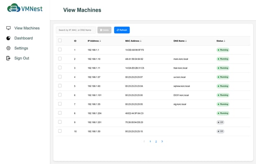256x164 pixels.
Task: Click DNS name DC01.korc.local
Action: click(x=181, y=95)
